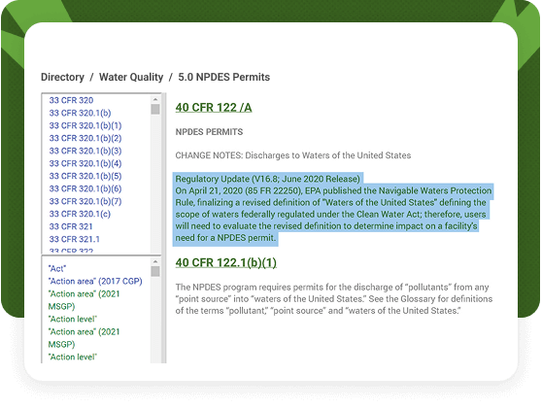Click the NPDES PERMITS subtitle text
This screenshot has height=409, width=542.
pos(209,132)
